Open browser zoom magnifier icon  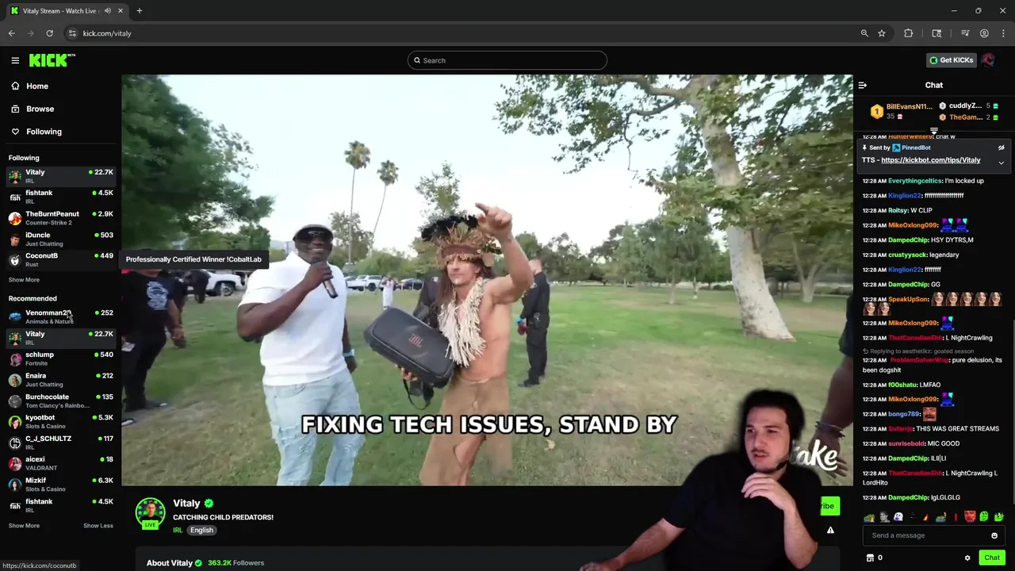coord(864,33)
